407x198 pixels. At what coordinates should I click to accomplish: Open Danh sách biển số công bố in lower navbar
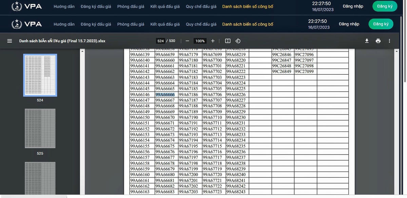(x=248, y=24)
